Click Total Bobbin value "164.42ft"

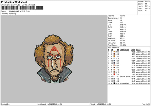click(x=123, y=45)
